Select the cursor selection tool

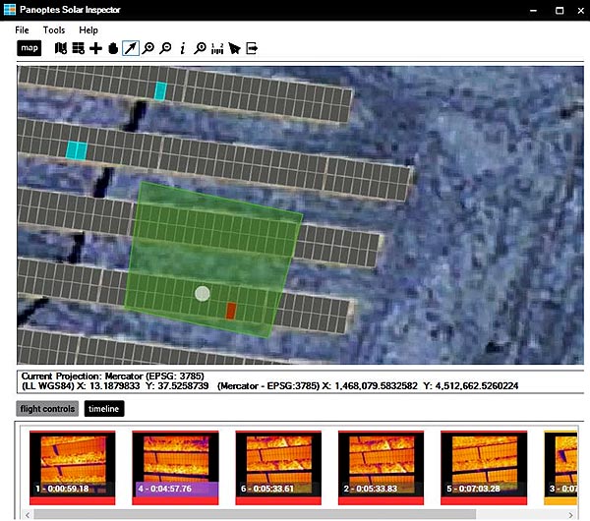pos(234,48)
